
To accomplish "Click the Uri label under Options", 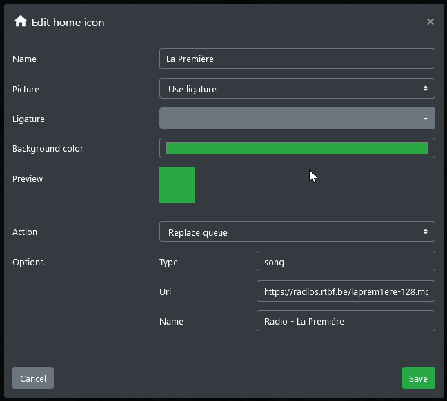I will 165,291.
